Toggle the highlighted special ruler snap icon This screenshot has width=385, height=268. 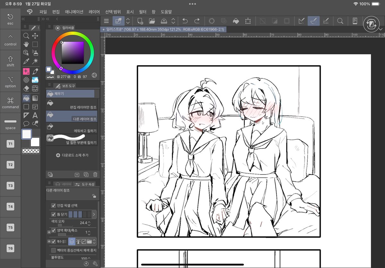point(314,21)
